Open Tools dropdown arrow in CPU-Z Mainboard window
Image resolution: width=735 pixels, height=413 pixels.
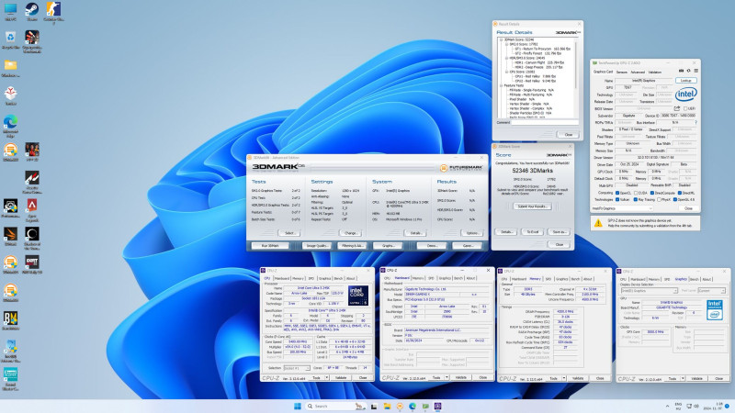447,377
